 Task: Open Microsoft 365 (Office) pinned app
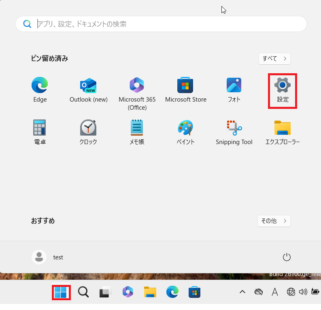[x=137, y=94]
